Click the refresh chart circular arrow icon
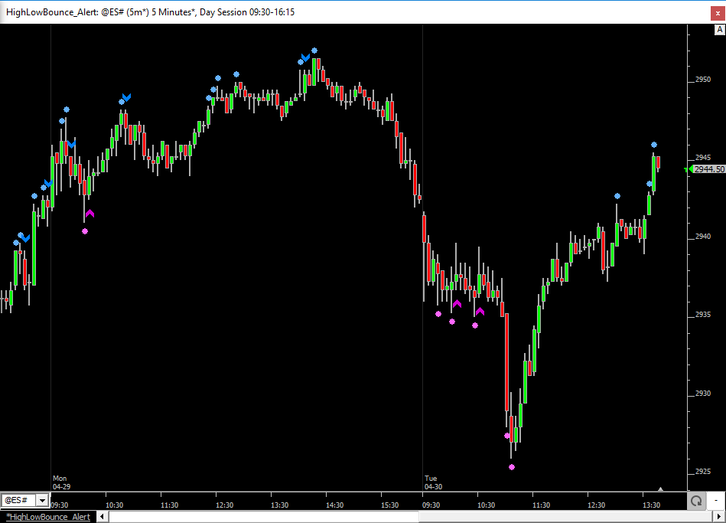The width and height of the screenshot is (726, 523). coord(696,501)
